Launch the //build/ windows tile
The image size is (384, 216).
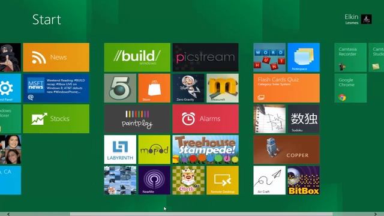pos(137,58)
